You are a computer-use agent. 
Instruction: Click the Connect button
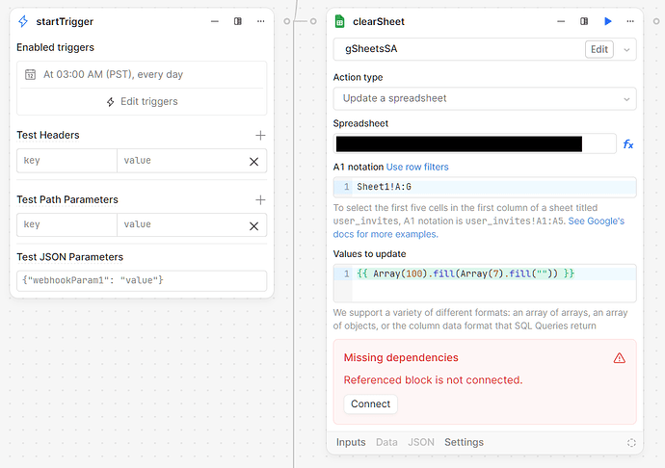click(x=370, y=404)
